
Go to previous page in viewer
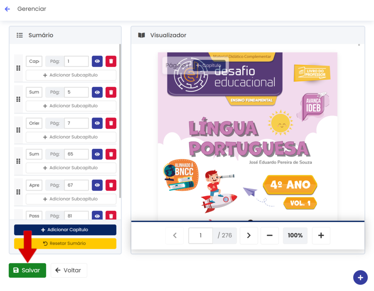[x=175, y=235]
